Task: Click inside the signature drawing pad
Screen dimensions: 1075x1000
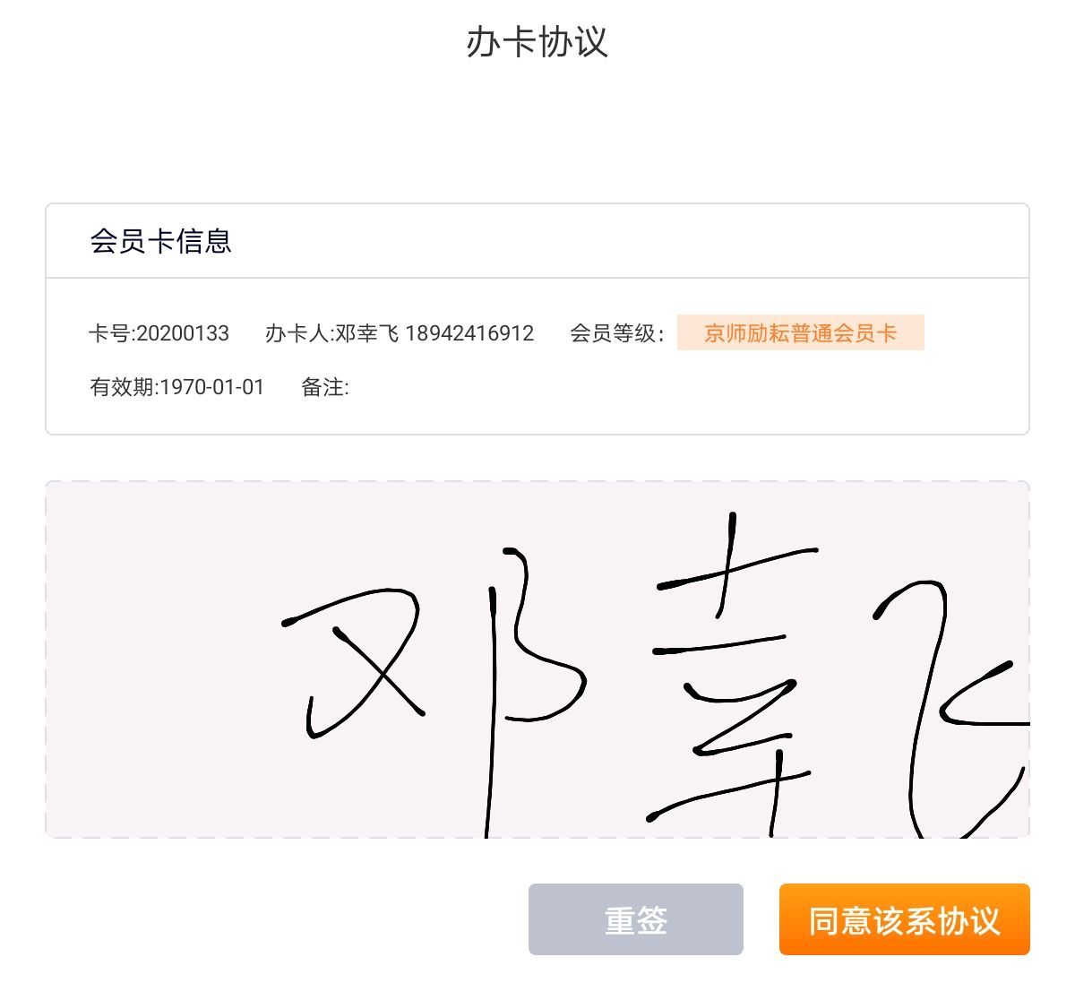Action: [x=537, y=660]
